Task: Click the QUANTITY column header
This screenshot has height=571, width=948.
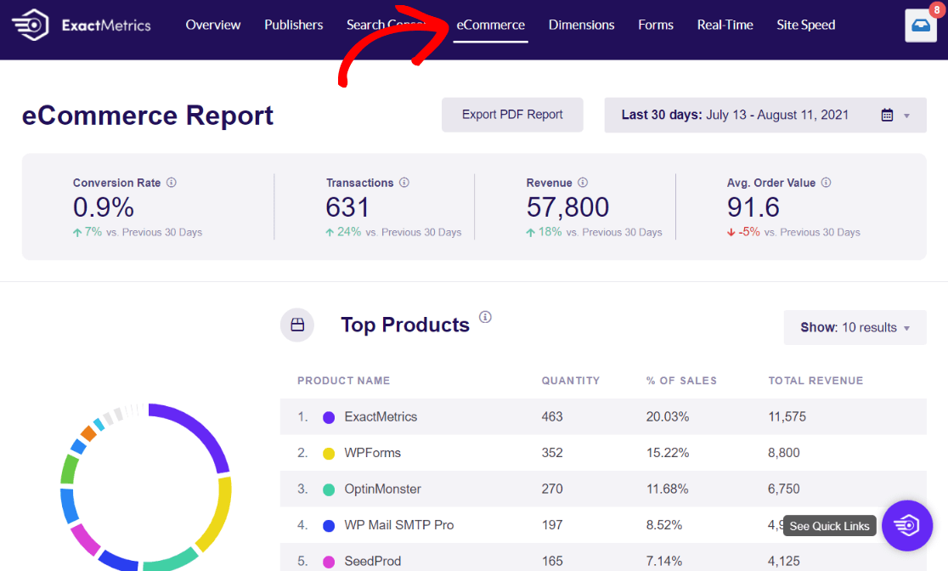Action: (x=570, y=381)
